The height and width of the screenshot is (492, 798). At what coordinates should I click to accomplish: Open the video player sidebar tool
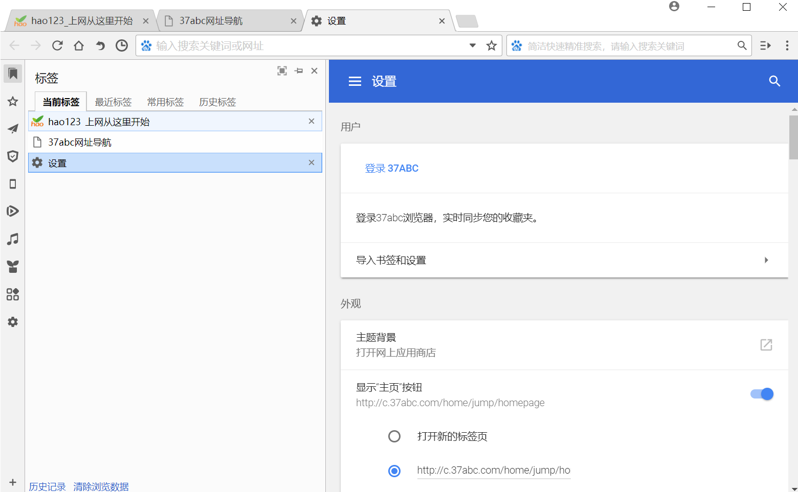tap(12, 211)
